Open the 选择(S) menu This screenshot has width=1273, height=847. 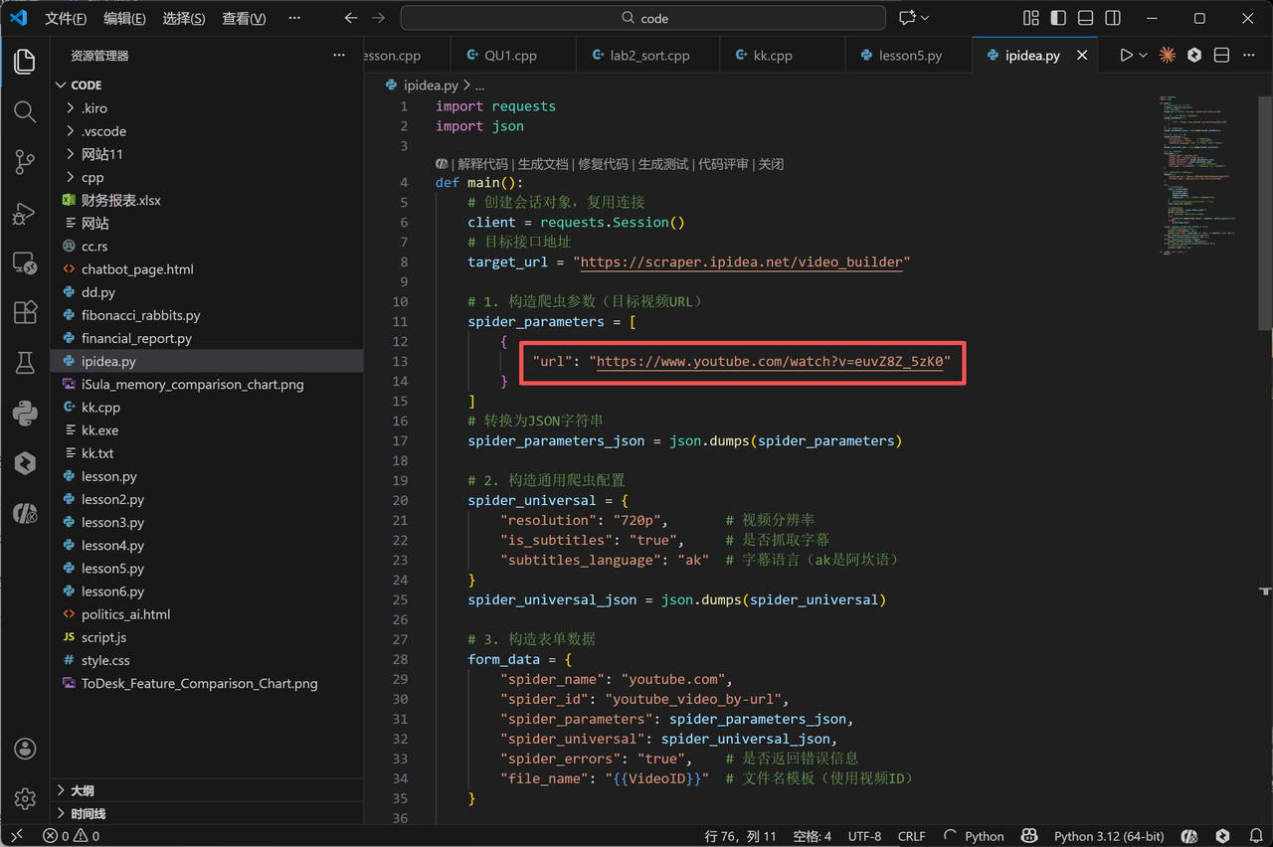[184, 18]
